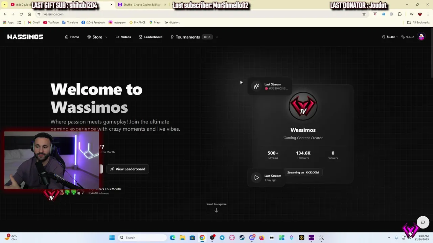Screen dimensions: 433x243
Task: Open the instagram bookmark
Action: (x=117, y=23)
